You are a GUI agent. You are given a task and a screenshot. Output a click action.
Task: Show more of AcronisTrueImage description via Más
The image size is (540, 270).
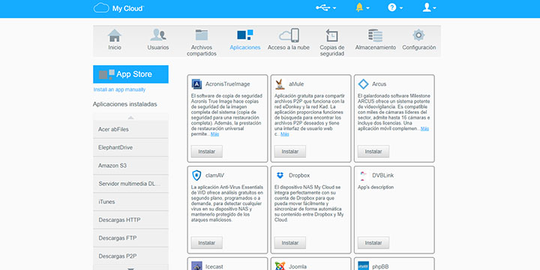tap(215, 134)
